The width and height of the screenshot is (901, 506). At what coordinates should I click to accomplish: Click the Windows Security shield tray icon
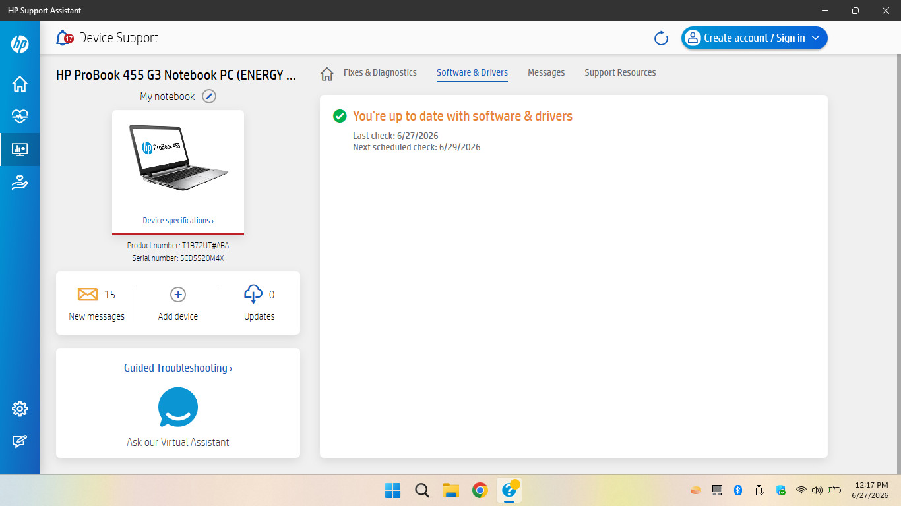click(x=780, y=490)
